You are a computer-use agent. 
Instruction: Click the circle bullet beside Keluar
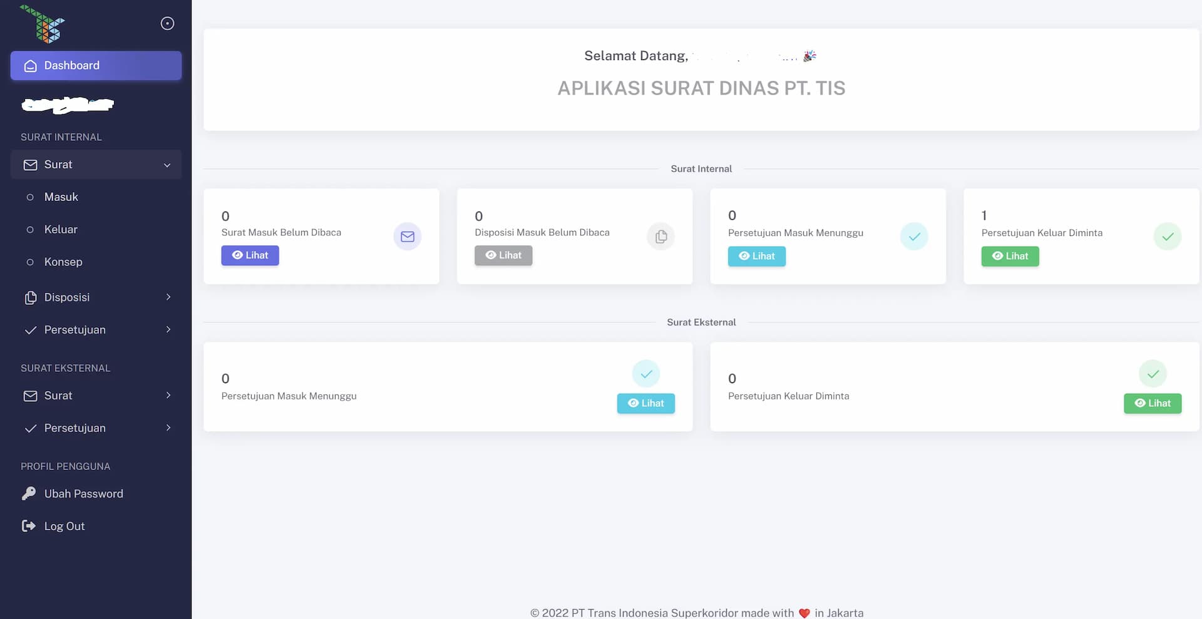(x=30, y=230)
